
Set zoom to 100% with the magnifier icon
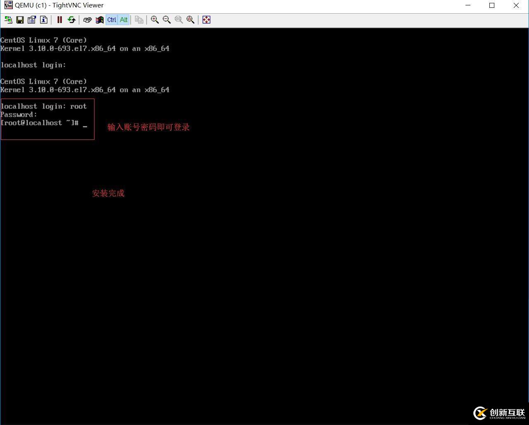179,20
